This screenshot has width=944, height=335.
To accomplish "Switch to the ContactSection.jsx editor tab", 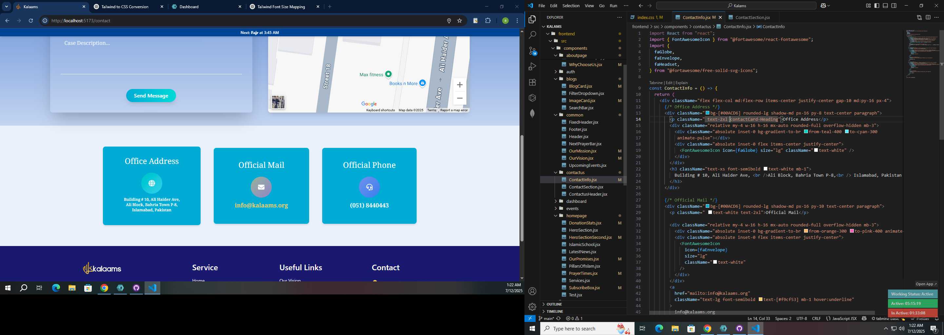I will pos(752,17).
